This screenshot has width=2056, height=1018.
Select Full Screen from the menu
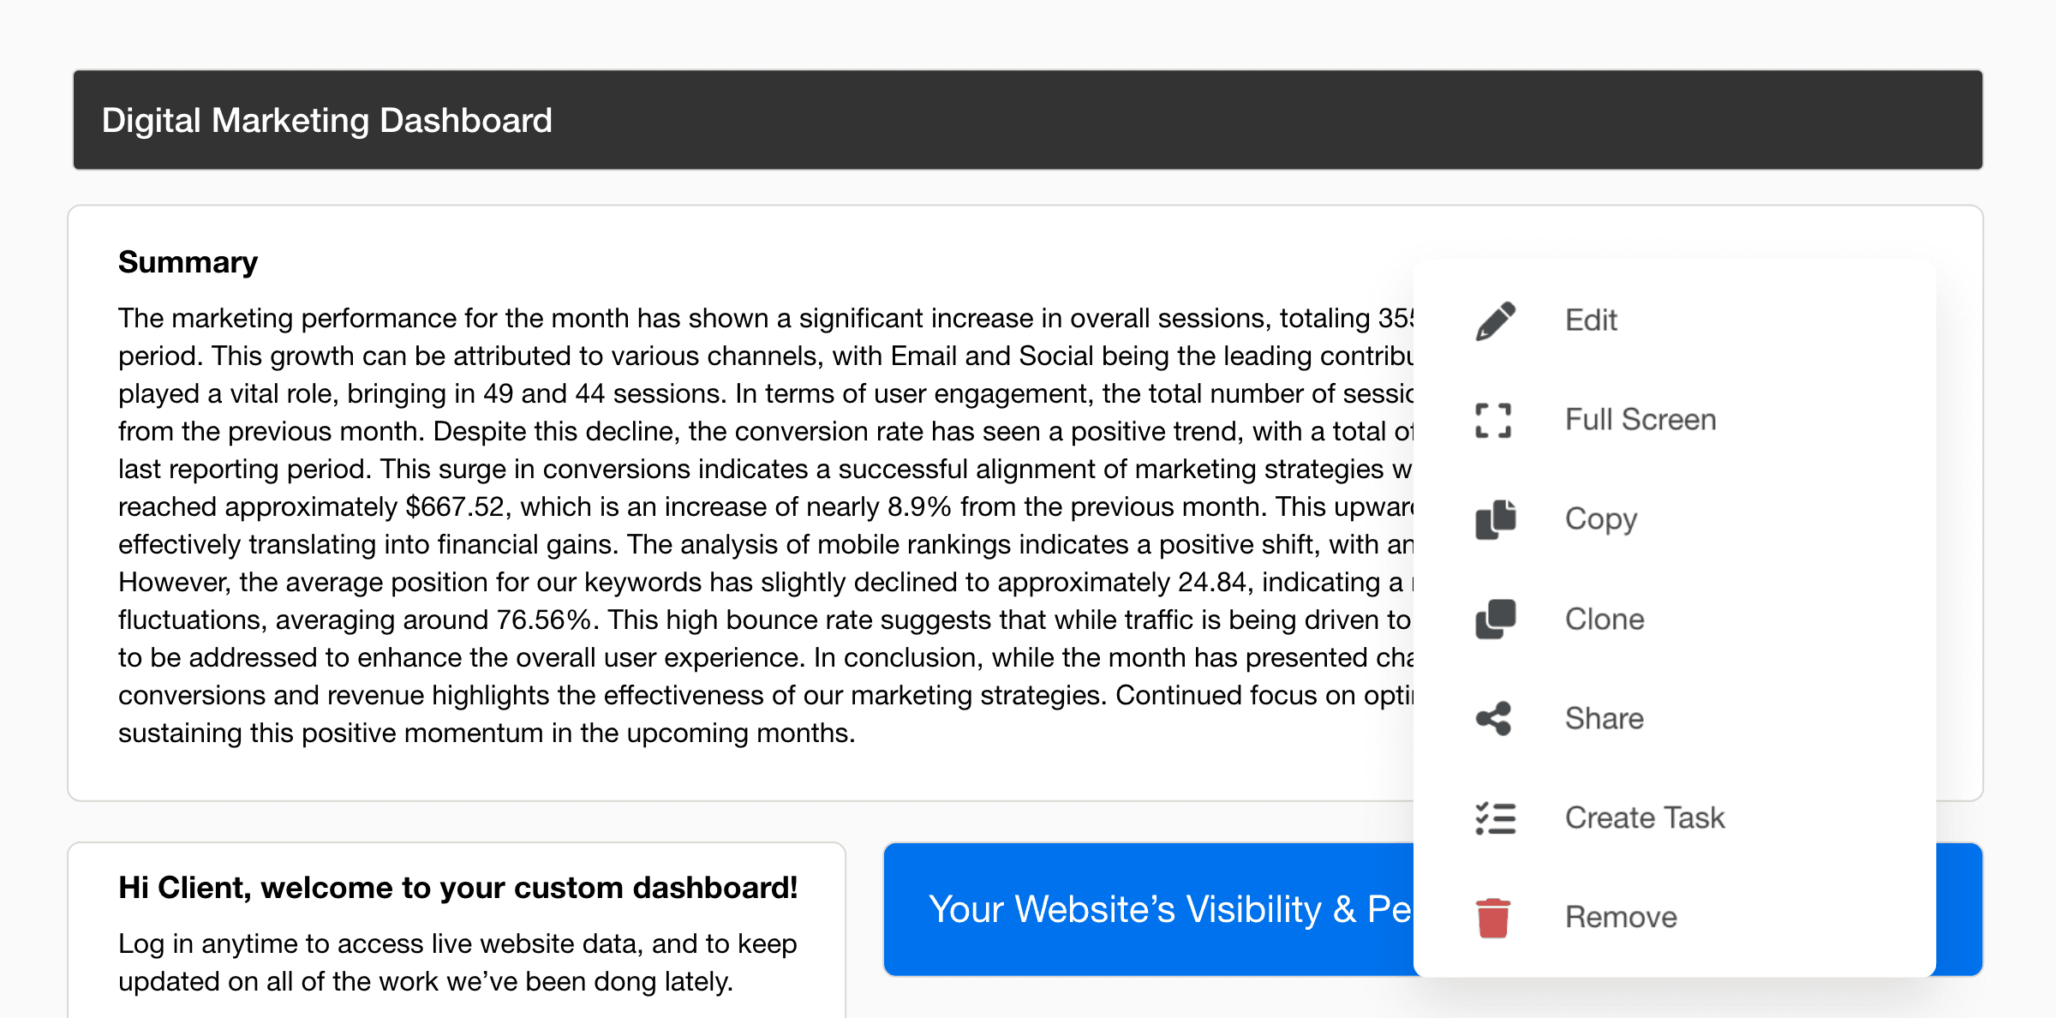click(1639, 419)
